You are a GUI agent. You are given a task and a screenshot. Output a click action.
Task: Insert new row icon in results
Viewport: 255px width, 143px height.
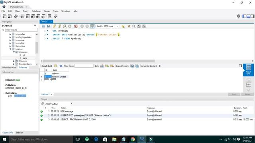[107, 66]
